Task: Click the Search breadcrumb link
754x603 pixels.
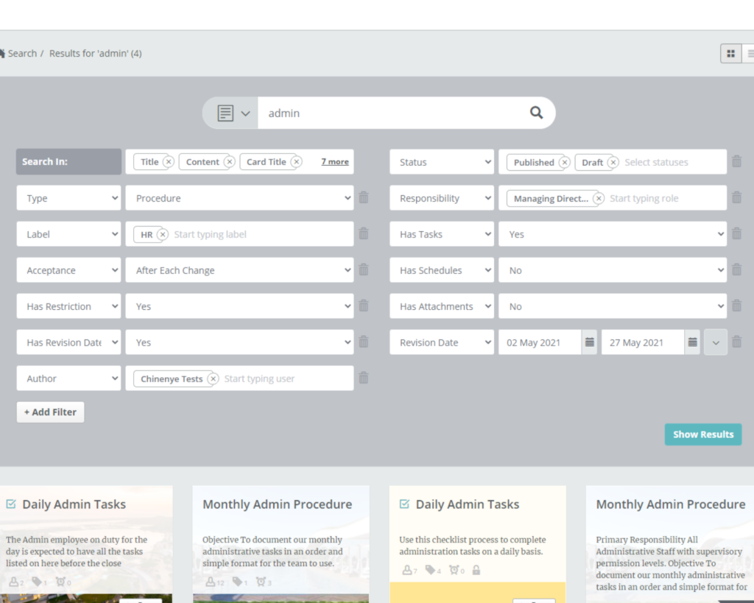Action: 22,54
